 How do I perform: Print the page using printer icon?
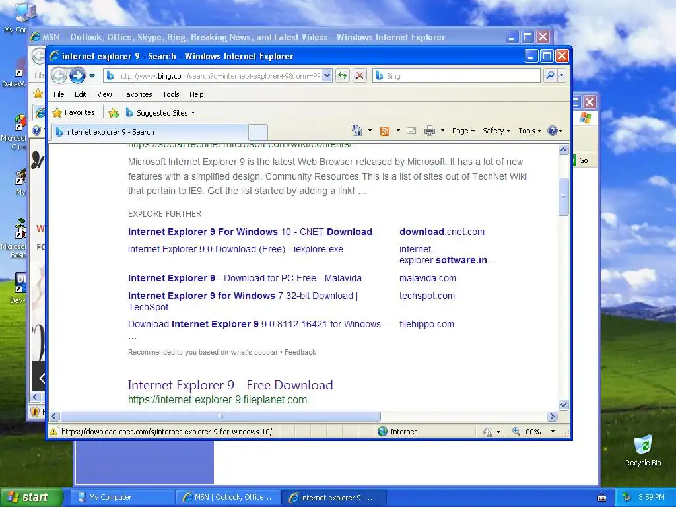(430, 131)
